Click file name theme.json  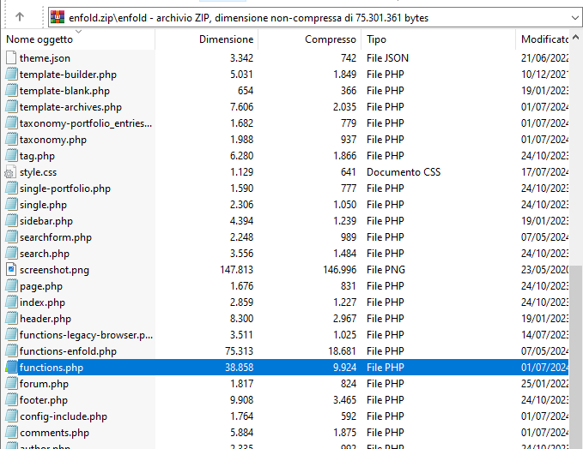click(x=45, y=58)
